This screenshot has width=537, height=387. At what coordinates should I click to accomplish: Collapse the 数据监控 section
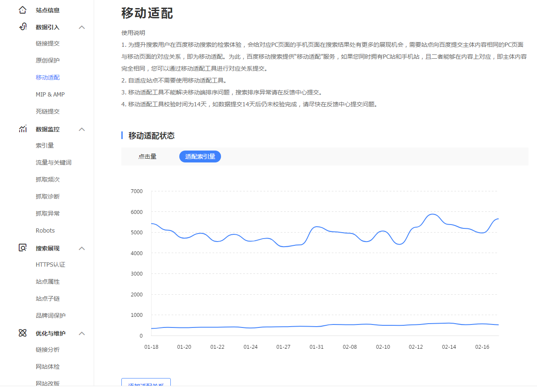(81, 129)
